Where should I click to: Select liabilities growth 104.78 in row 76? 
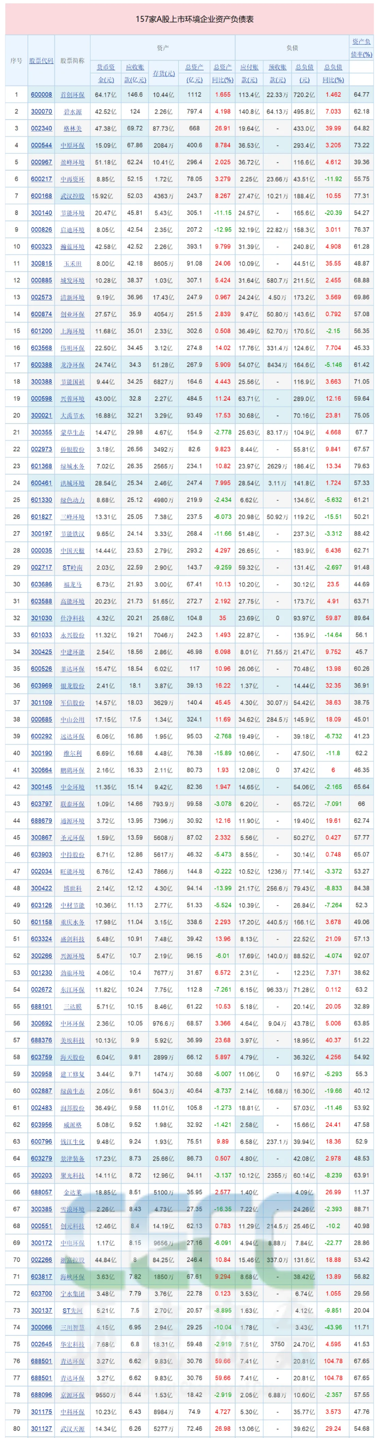coord(333,1361)
